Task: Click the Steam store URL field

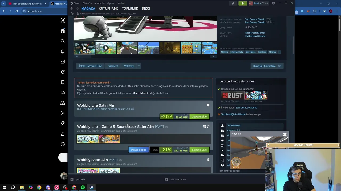Action: pyautogui.click(x=108, y=14)
